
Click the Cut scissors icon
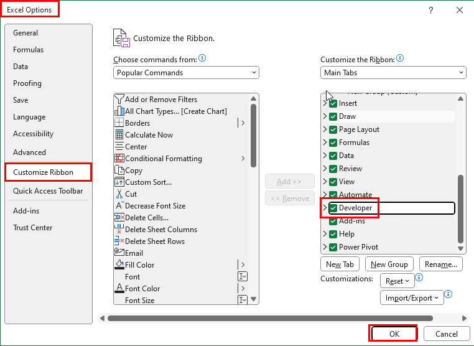(x=119, y=194)
